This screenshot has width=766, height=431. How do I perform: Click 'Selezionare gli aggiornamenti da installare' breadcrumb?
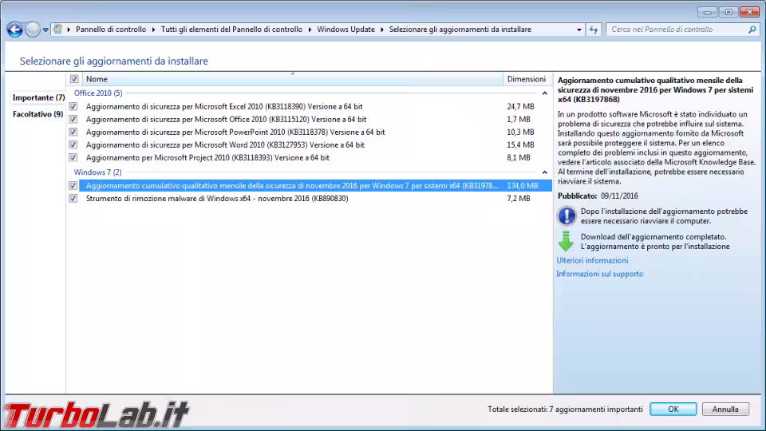coord(460,30)
